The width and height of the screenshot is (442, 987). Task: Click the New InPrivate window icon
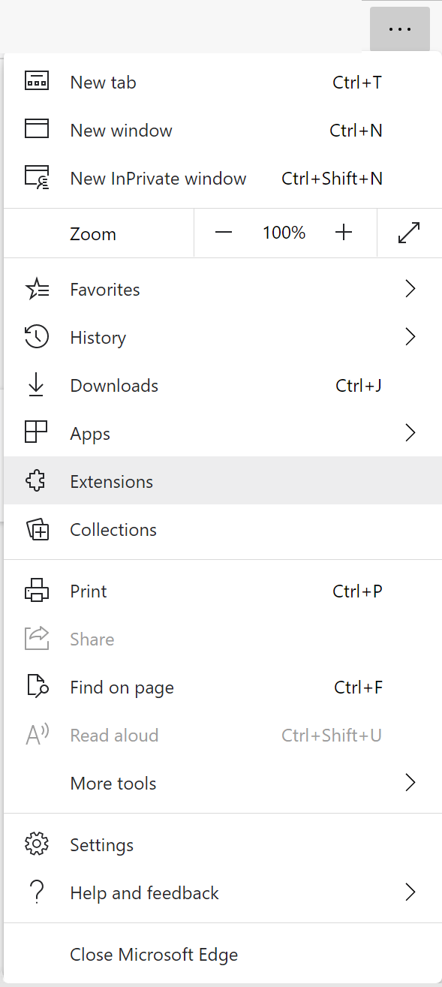pyautogui.click(x=37, y=178)
